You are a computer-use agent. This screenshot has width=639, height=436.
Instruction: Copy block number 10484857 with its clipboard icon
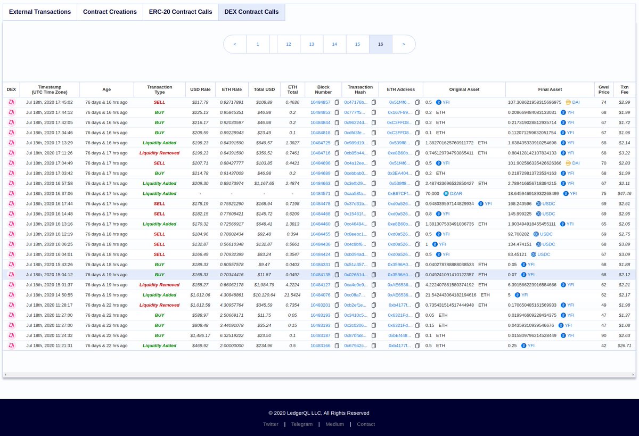click(337, 102)
